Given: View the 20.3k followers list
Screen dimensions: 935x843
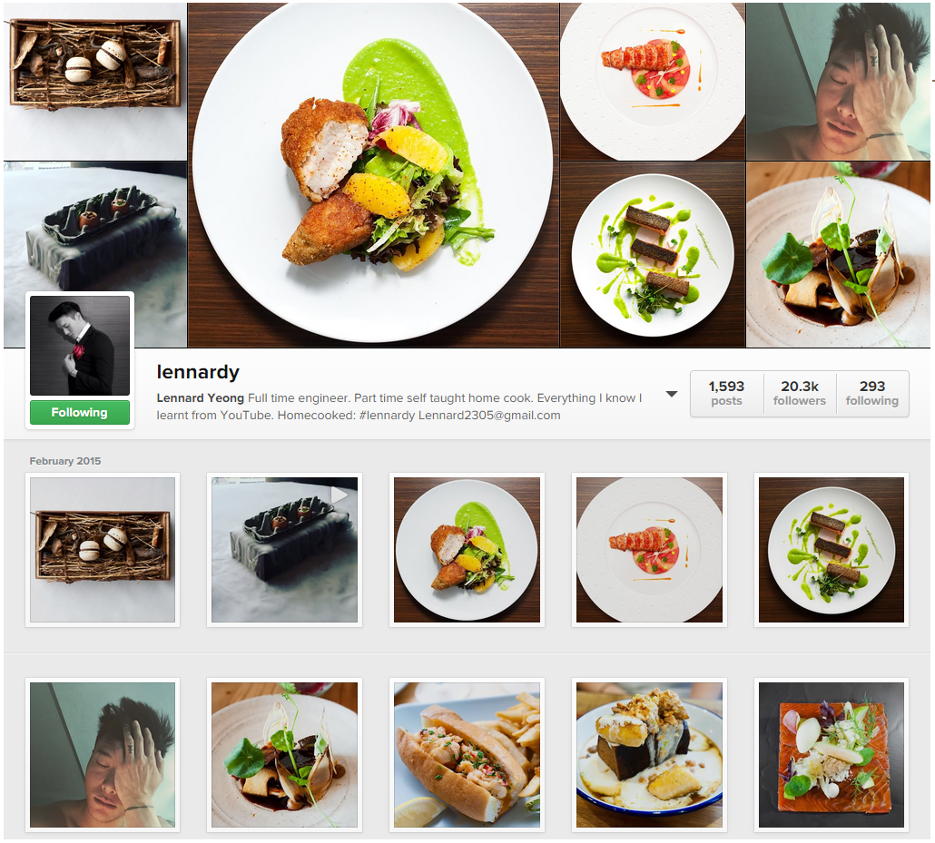Looking at the screenshot, I should tap(800, 394).
